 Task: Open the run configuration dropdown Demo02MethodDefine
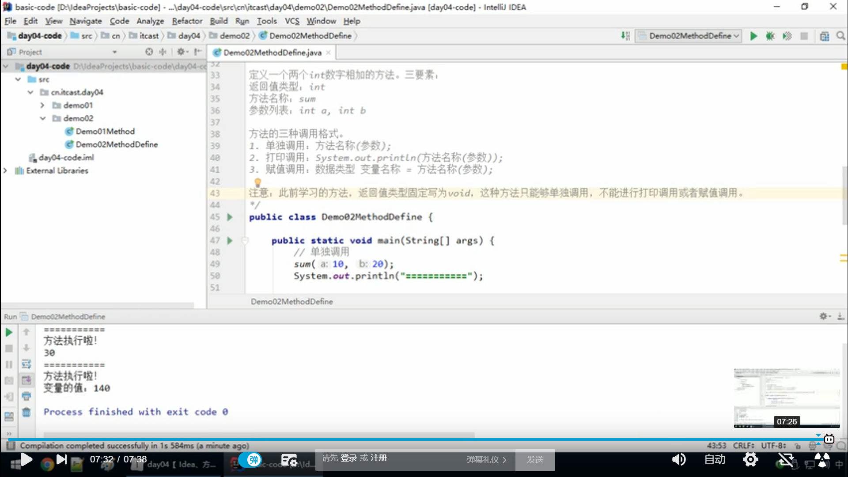(x=689, y=36)
